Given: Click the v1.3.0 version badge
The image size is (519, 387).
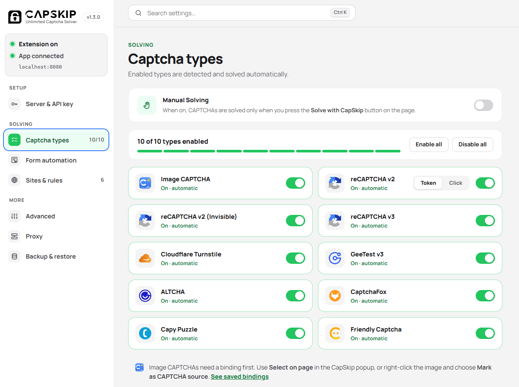Looking at the screenshot, I should [93, 17].
